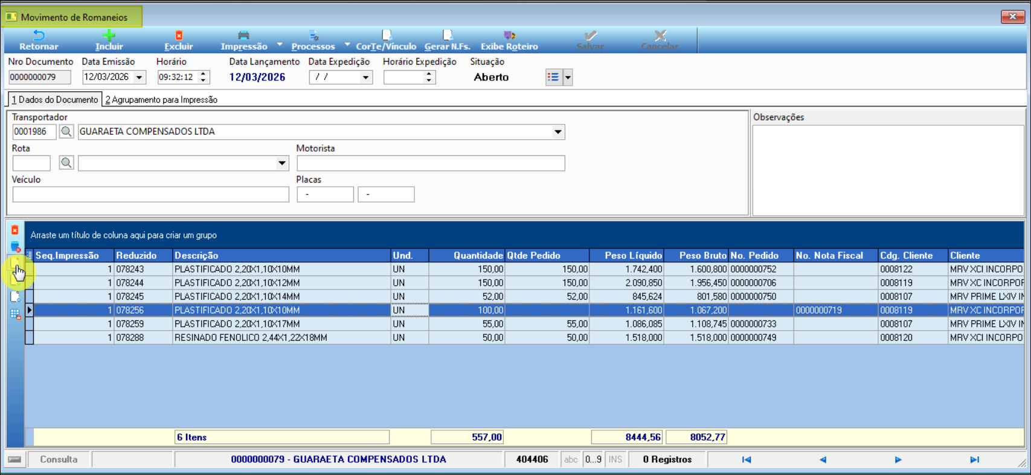Expand the Transportador name combo box
The width and height of the screenshot is (1031, 475).
pyautogui.click(x=557, y=132)
